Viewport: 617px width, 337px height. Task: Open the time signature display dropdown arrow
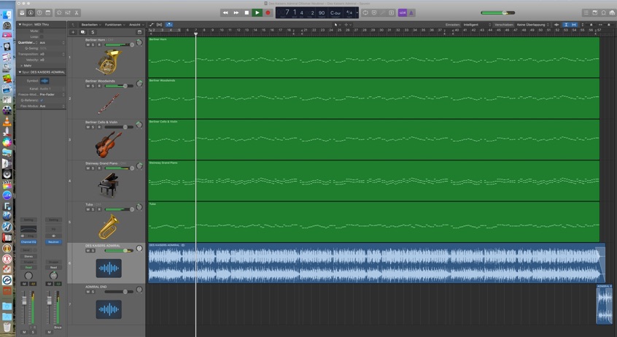[357, 12]
